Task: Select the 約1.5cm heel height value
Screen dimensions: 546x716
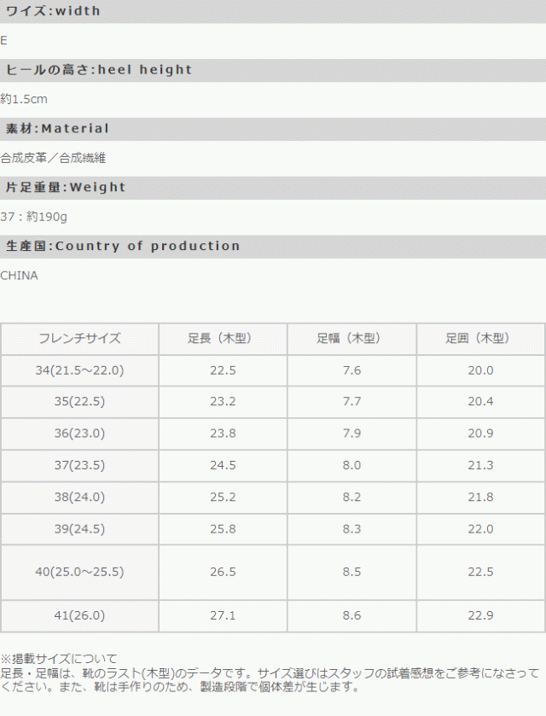Action: [24, 99]
